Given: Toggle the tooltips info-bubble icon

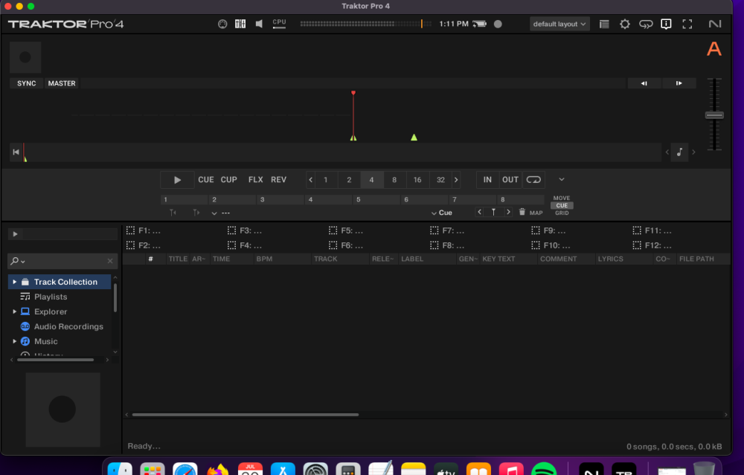Looking at the screenshot, I should (x=666, y=24).
